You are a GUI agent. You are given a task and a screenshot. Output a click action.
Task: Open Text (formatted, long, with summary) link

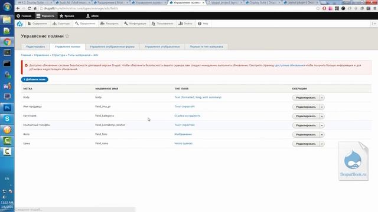[x=198, y=97]
